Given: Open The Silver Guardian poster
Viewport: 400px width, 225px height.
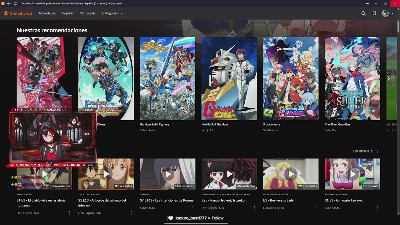Looking at the screenshot, I should point(352,79).
